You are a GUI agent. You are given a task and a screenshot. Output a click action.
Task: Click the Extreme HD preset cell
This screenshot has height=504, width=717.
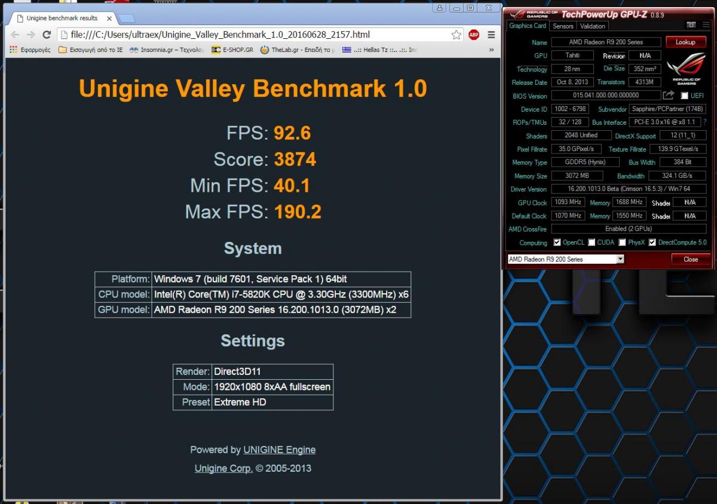[272, 402]
